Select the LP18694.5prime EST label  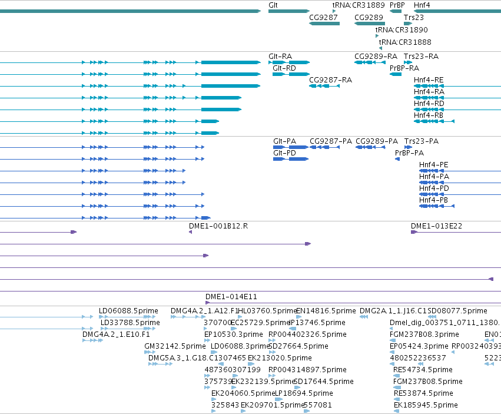tap(304, 393)
